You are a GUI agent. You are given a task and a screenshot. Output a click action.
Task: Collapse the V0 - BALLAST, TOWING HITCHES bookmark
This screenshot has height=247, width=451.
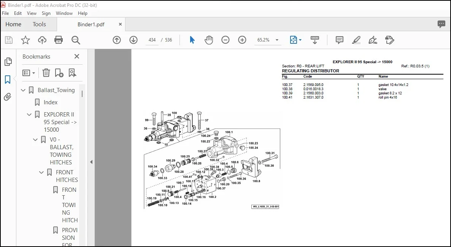[x=35, y=140]
